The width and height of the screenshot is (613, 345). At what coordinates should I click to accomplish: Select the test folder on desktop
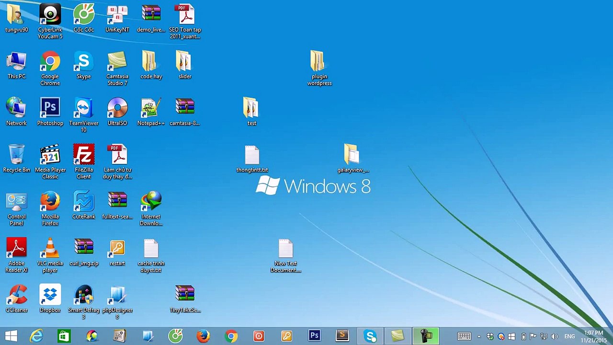point(252,112)
